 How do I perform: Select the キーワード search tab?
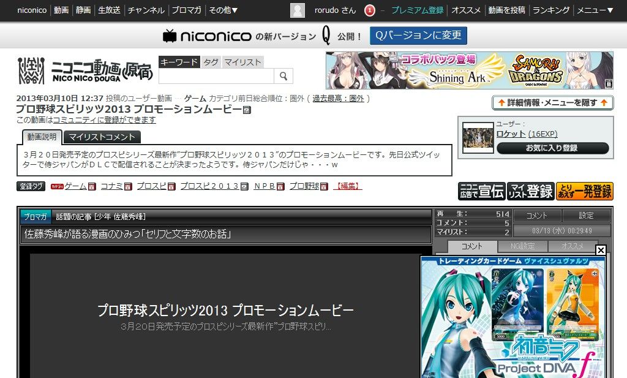[x=179, y=62]
